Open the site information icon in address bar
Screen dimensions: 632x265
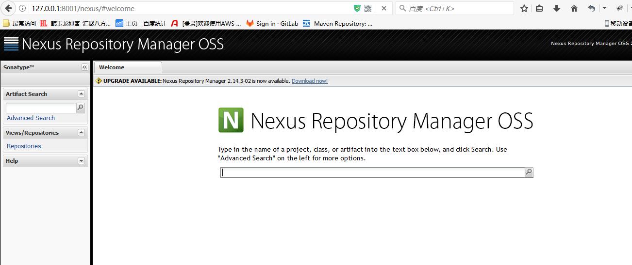(22, 8)
